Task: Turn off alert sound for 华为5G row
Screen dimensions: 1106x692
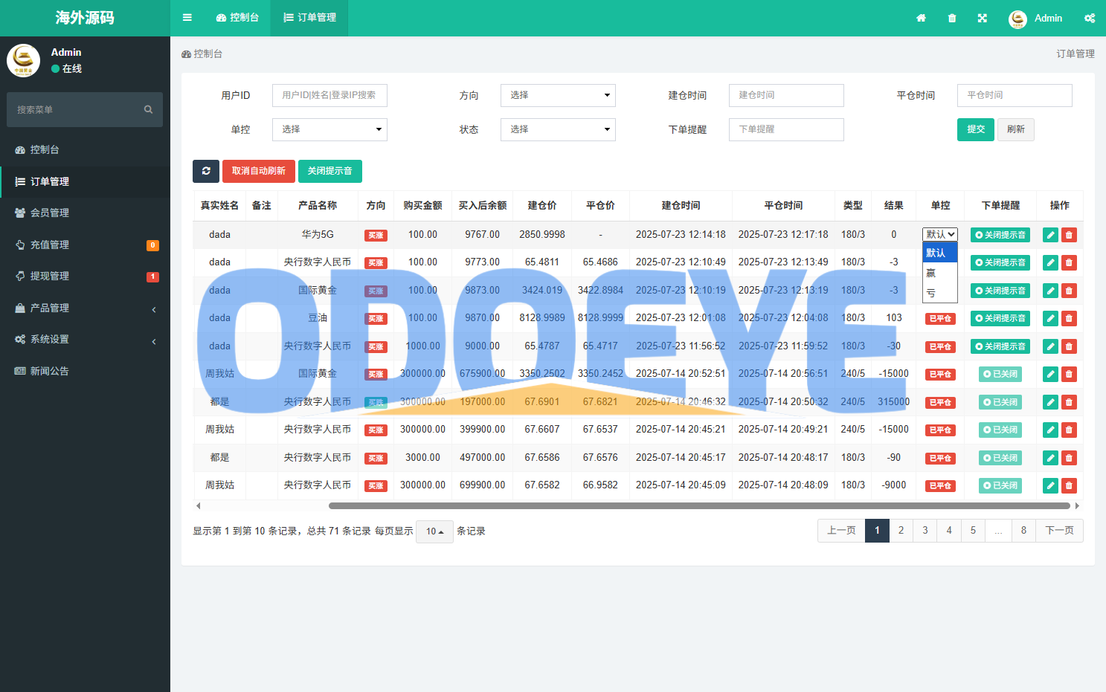Action: click(x=1000, y=235)
